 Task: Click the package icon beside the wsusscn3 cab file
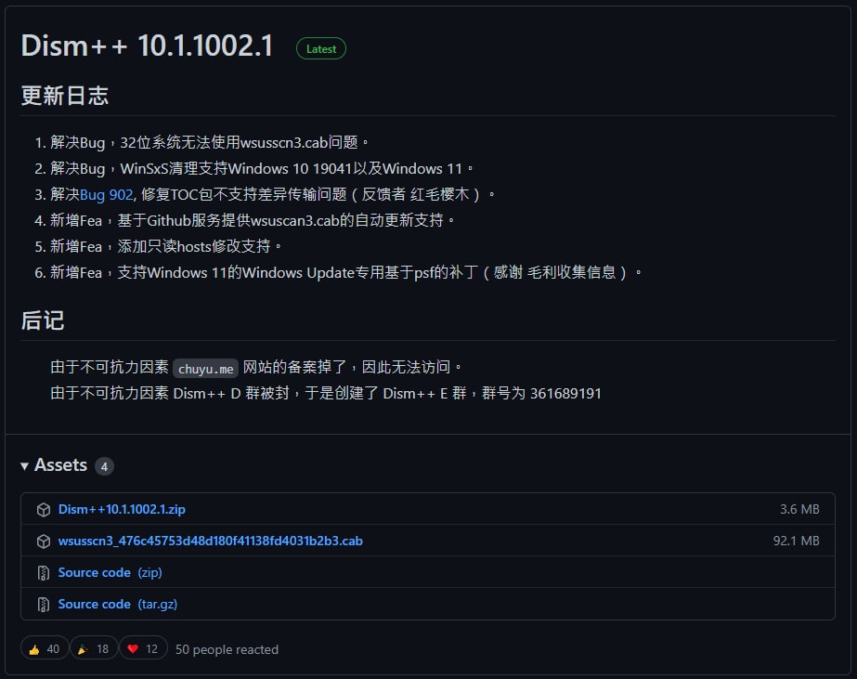43,542
